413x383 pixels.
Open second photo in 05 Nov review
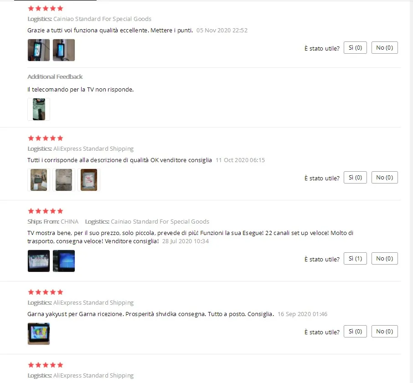point(64,50)
